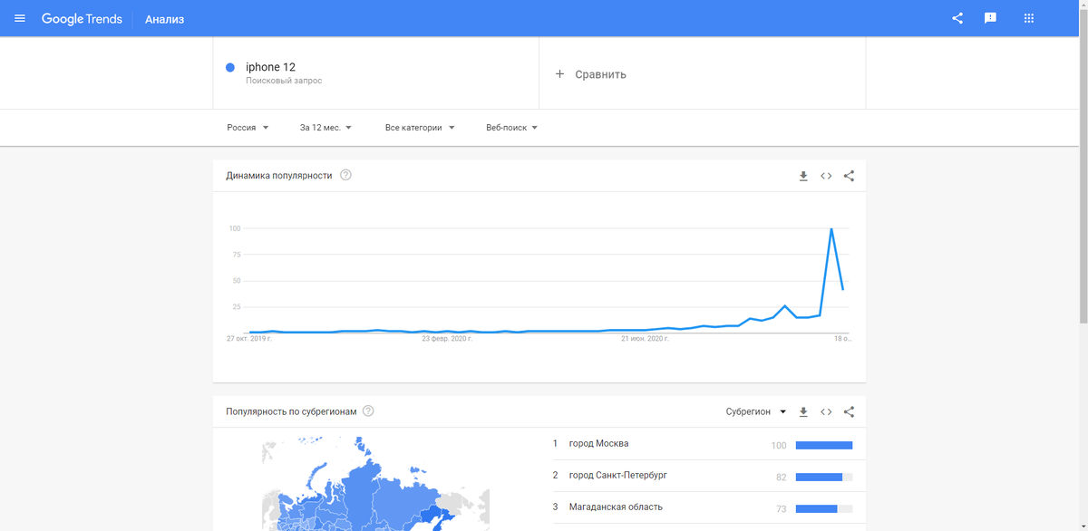Screen dimensions: 1088x531
Task: Open notifications icon in the top bar
Action: [991, 18]
